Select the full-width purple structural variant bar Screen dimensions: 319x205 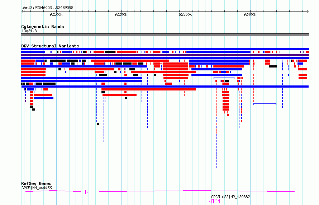click(x=165, y=55)
